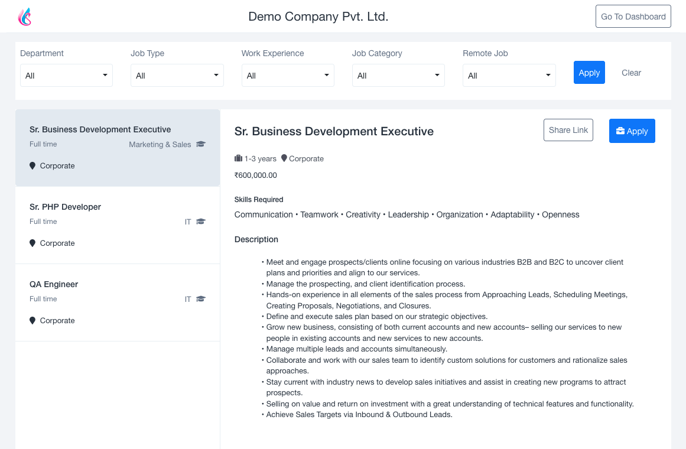This screenshot has width=686, height=449.
Task: Click the graduation cap icon on Sr. PHP Developer card
Action: coord(200,222)
